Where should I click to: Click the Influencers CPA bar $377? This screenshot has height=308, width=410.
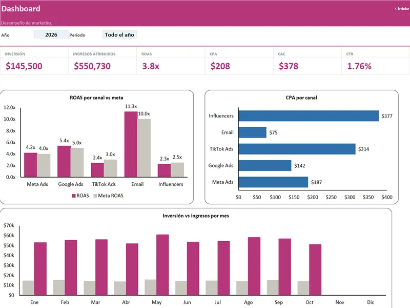coord(309,116)
